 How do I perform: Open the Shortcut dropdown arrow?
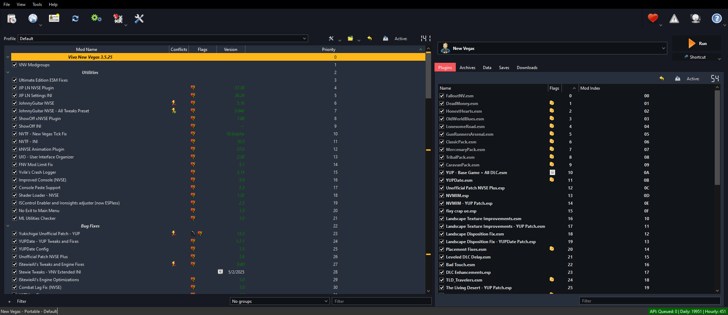click(719, 59)
